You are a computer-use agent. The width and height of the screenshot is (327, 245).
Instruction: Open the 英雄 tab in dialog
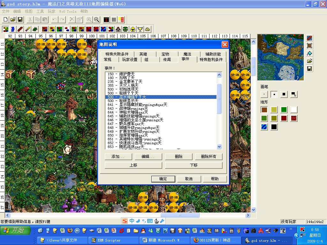[x=143, y=54]
